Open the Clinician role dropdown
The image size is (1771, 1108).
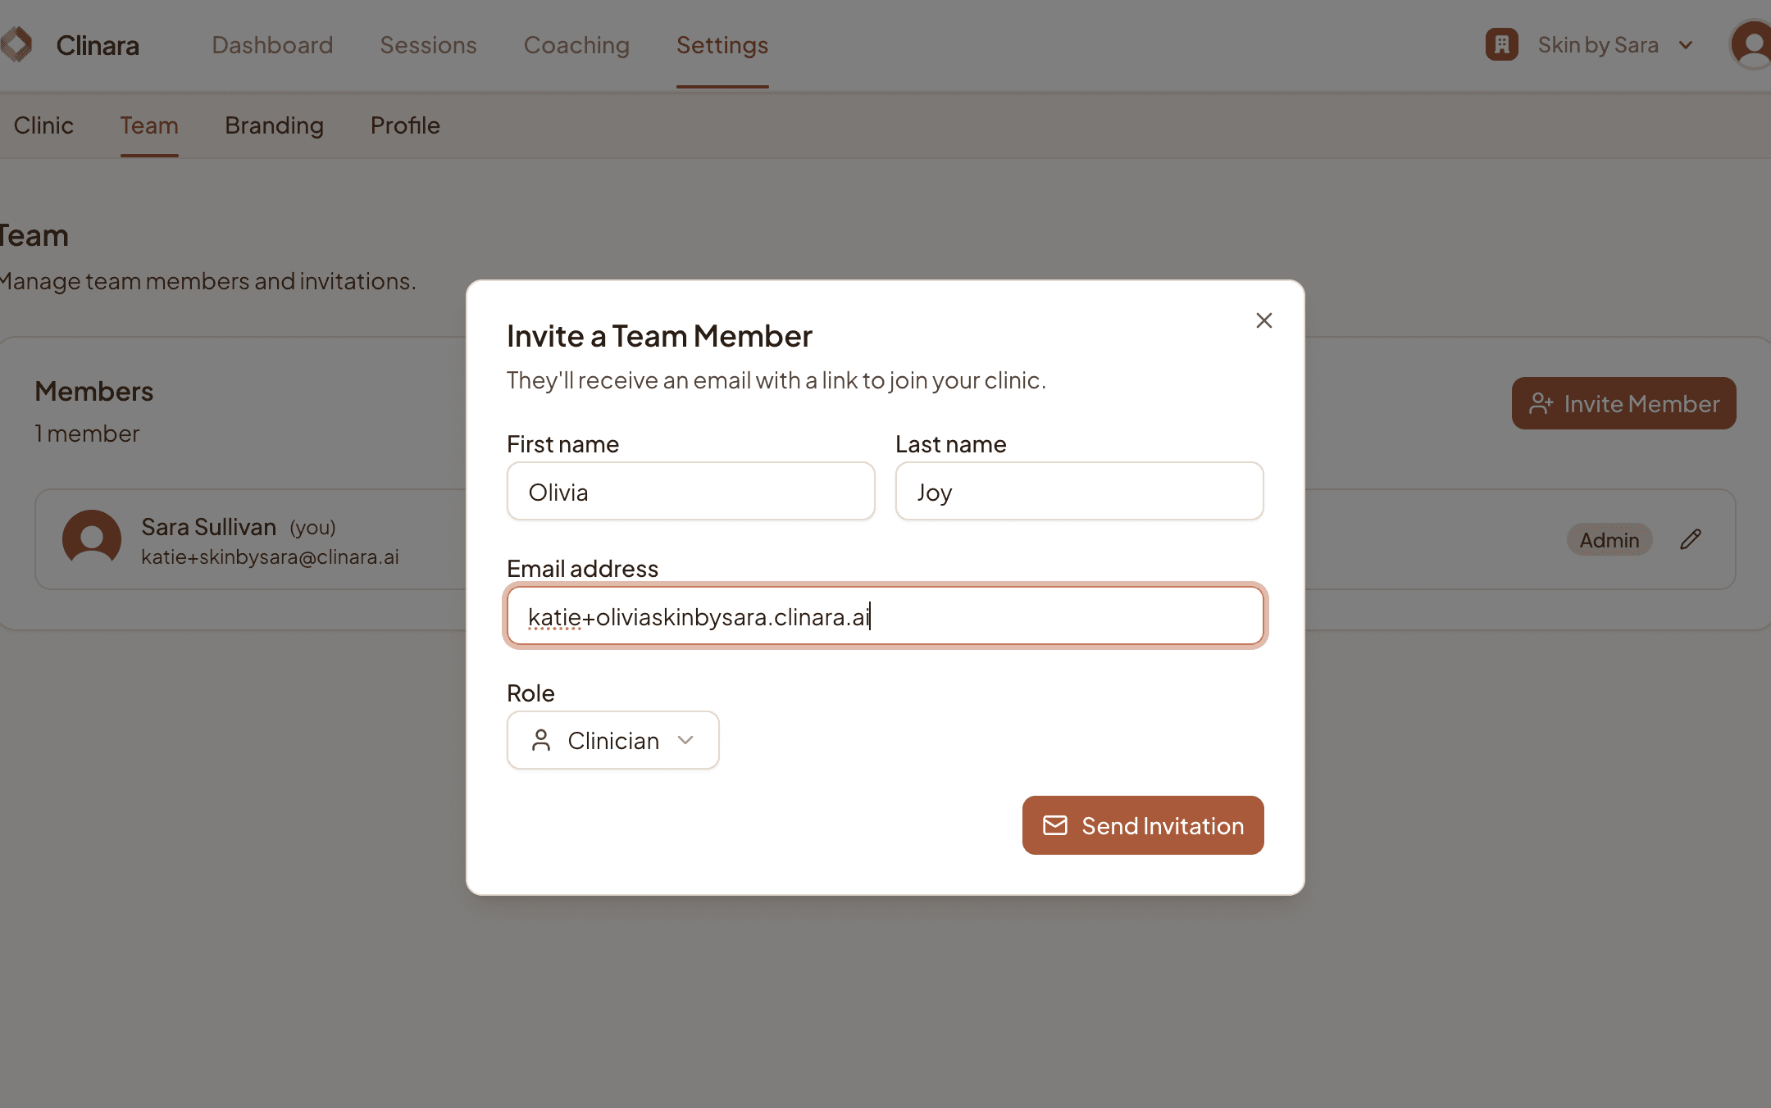coord(612,740)
